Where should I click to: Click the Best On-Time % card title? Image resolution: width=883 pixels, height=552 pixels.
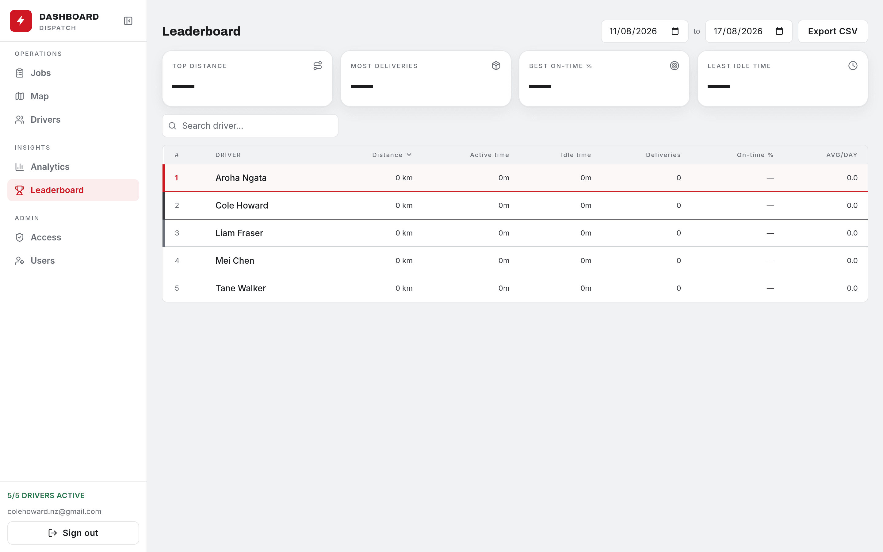click(x=560, y=66)
